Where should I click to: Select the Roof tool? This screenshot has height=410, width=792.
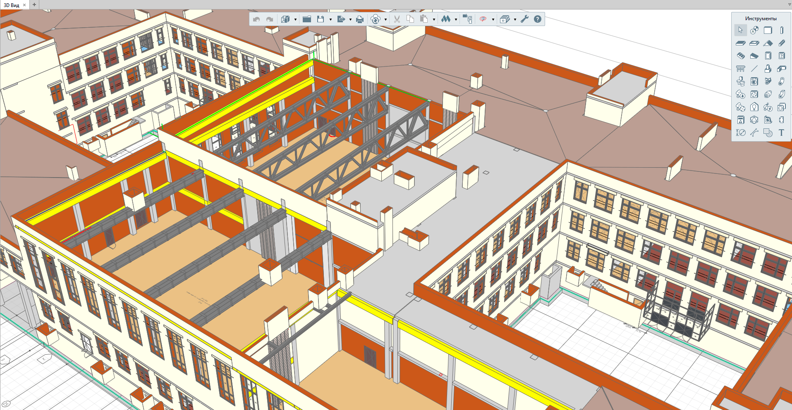768,43
